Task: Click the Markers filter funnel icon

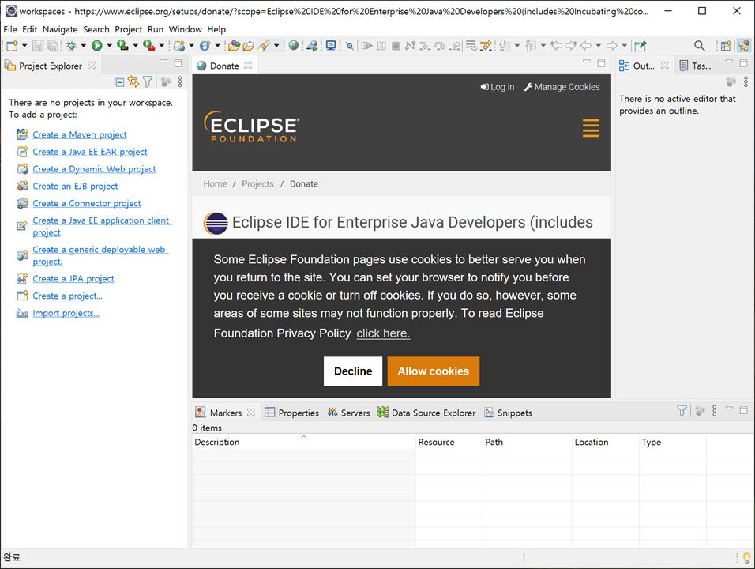Action: point(682,410)
